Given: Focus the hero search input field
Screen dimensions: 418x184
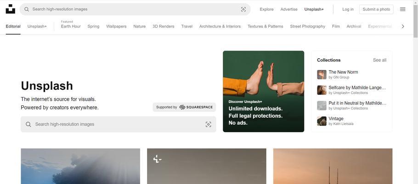Looking at the screenshot, I should coord(119,124).
